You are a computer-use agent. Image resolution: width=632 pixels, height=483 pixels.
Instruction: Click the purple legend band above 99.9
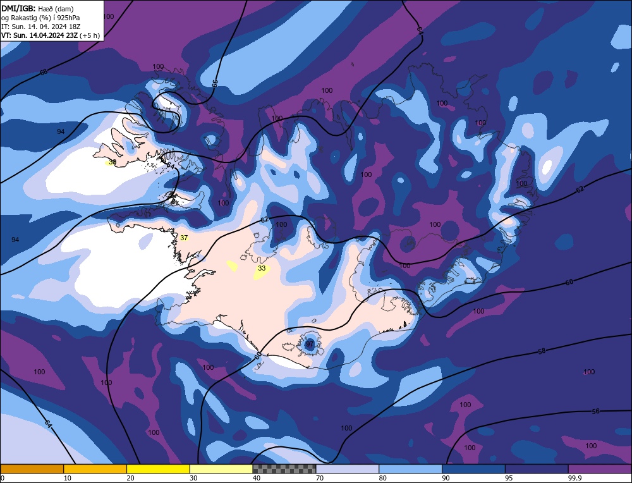pos(600,468)
